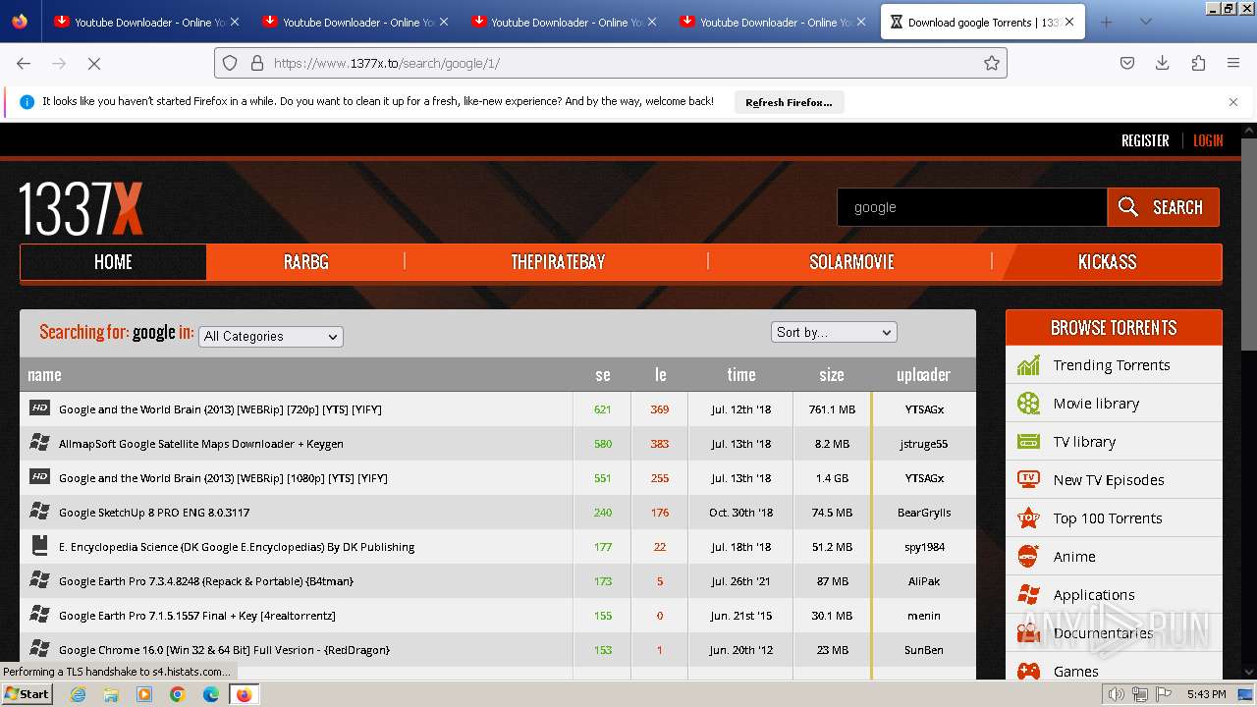
Task: Select HOME in the site navigation
Action: [113, 262]
